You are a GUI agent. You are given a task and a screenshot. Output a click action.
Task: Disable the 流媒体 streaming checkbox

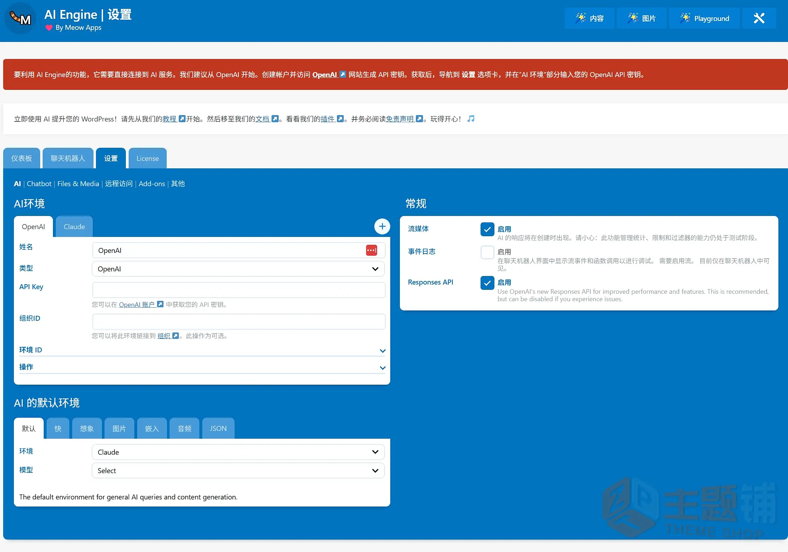tap(487, 229)
